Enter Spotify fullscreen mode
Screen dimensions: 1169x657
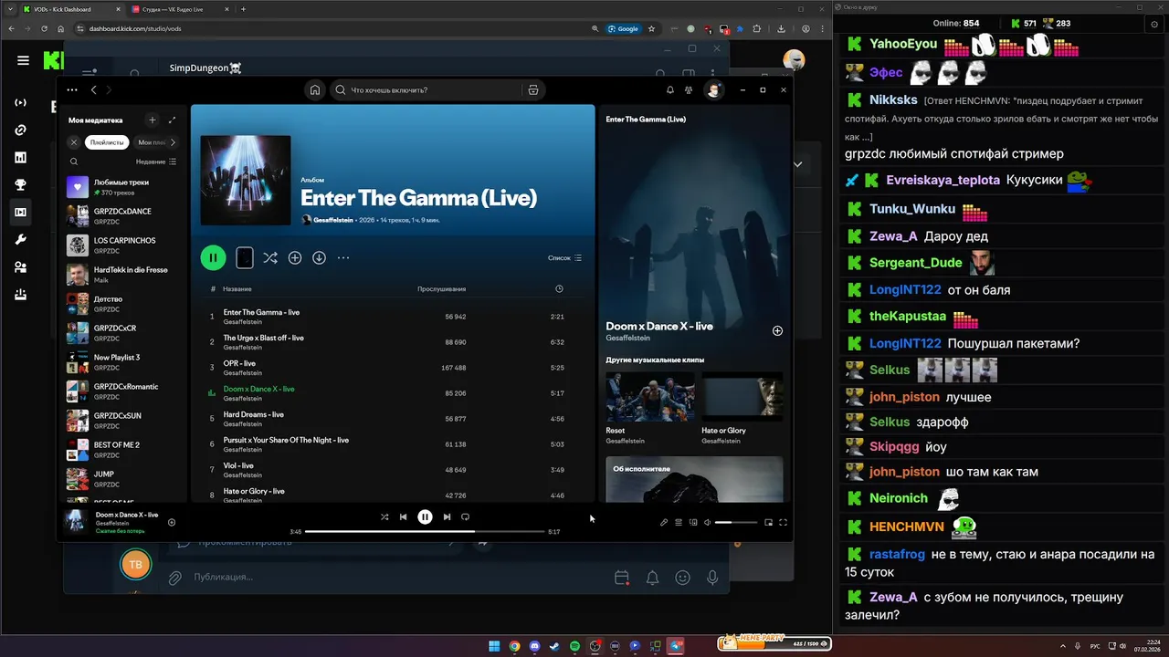[x=783, y=523]
